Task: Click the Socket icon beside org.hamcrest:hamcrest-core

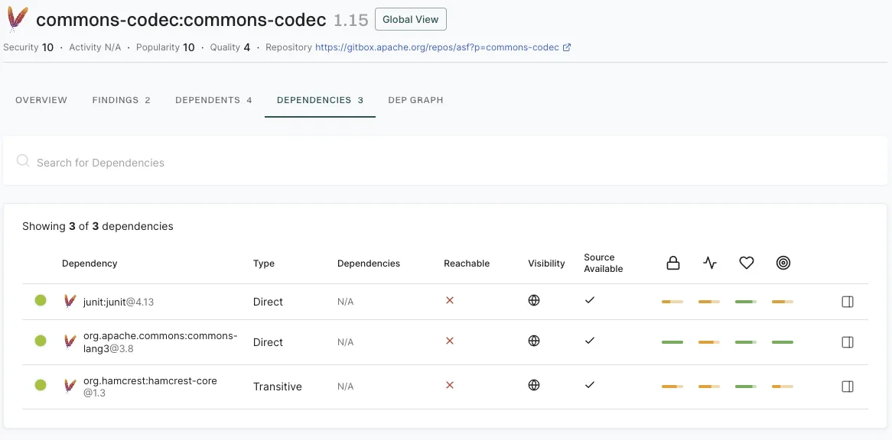Action: (x=71, y=386)
